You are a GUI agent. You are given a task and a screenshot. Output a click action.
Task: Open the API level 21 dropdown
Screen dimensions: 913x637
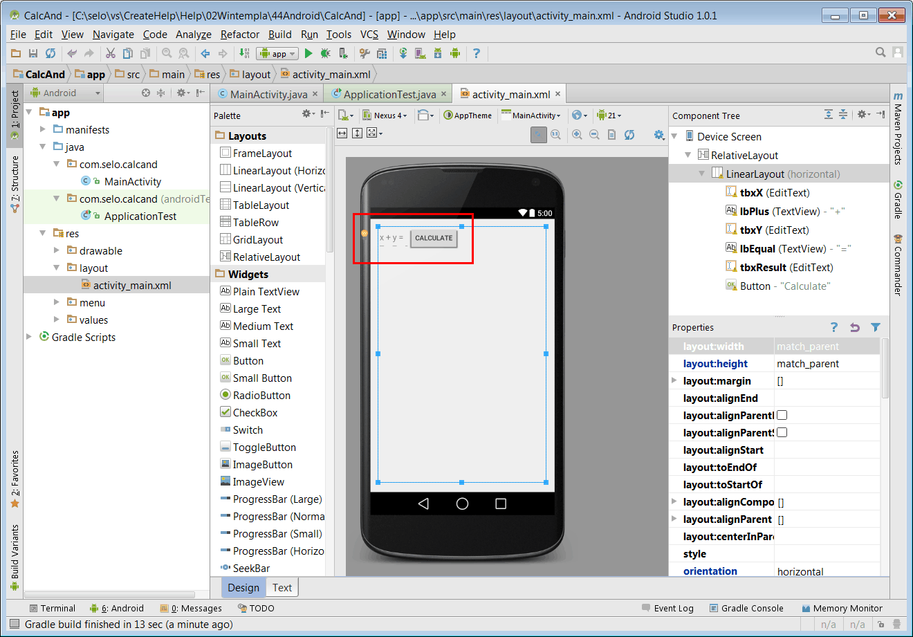click(609, 116)
